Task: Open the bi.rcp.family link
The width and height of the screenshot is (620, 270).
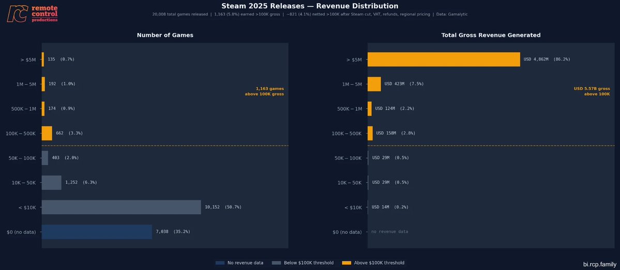Action: point(599,264)
